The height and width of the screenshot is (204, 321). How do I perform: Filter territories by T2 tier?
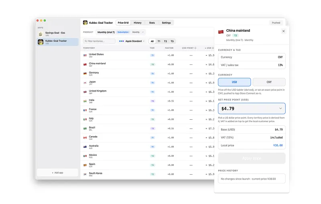(165, 41)
